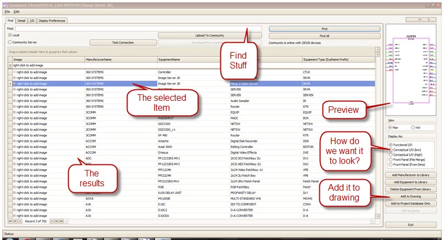Viewport: 444px width, 240px height.
Task: Expand the DVeous row
Action: point(14,153)
